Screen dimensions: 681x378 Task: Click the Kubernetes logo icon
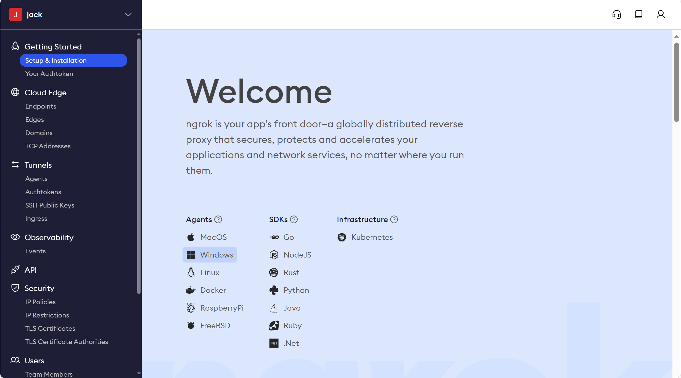[x=342, y=237]
